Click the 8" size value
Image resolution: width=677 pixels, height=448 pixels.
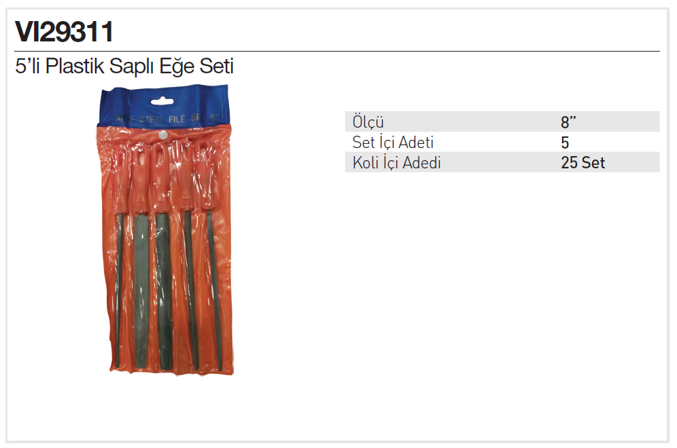coord(568,122)
